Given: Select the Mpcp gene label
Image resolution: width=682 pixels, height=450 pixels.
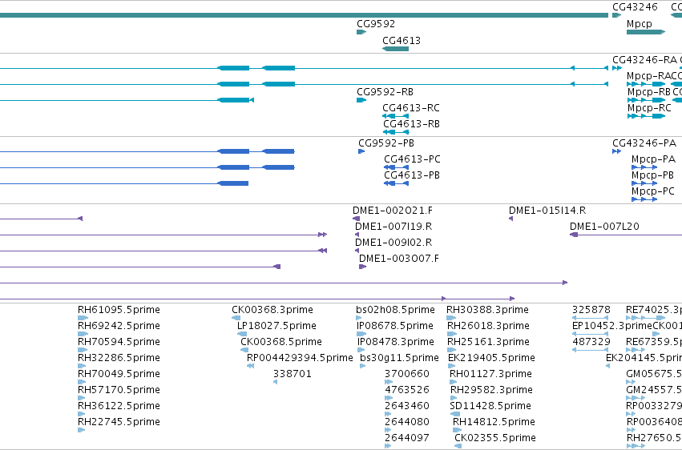Looking at the screenshot, I should coord(640,24).
